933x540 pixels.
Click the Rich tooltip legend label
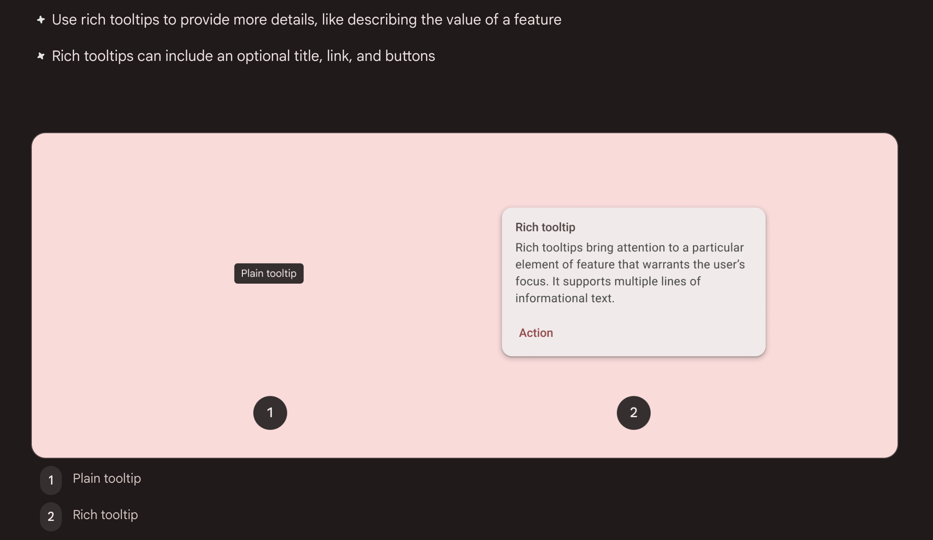pos(105,515)
